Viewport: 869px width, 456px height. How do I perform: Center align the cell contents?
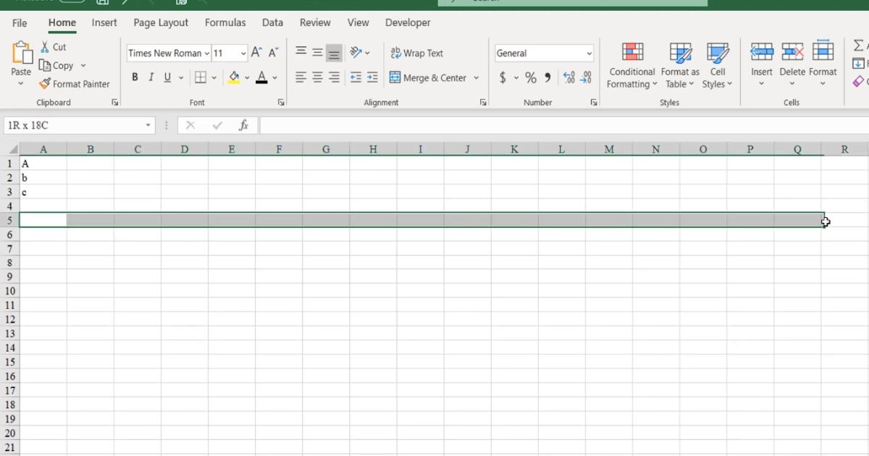(316, 77)
